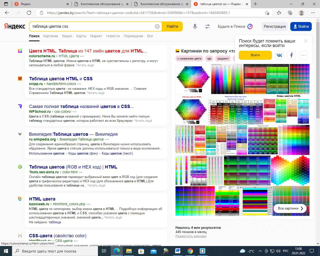Click the microphone voice search icon
320x256 pixels.
tap(195, 26)
